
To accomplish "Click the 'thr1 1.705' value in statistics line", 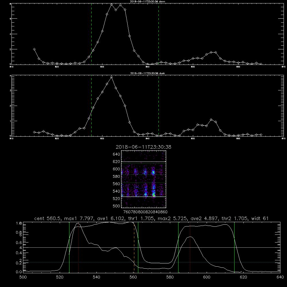I will 141,218.
